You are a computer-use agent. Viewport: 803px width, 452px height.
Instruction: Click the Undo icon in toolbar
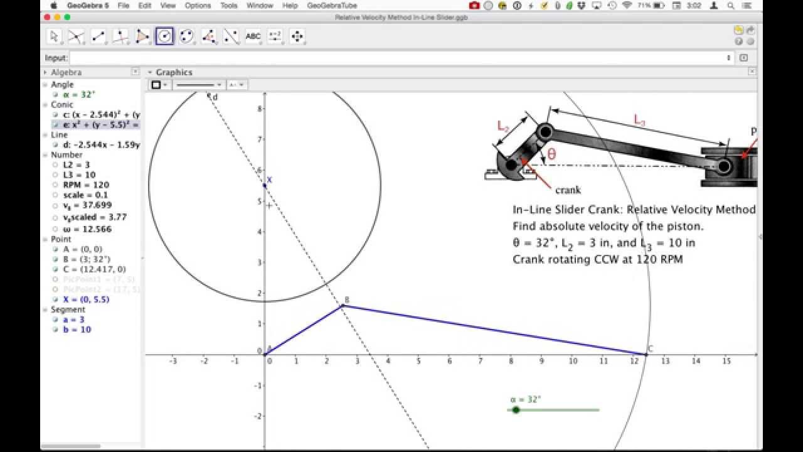point(739,30)
